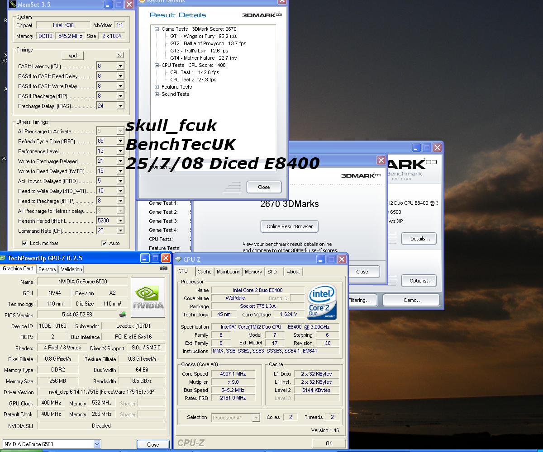Image resolution: width=543 pixels, height=452 pixels.
Task: Click the Details... button in 3DMark
Action: point(420,239)
